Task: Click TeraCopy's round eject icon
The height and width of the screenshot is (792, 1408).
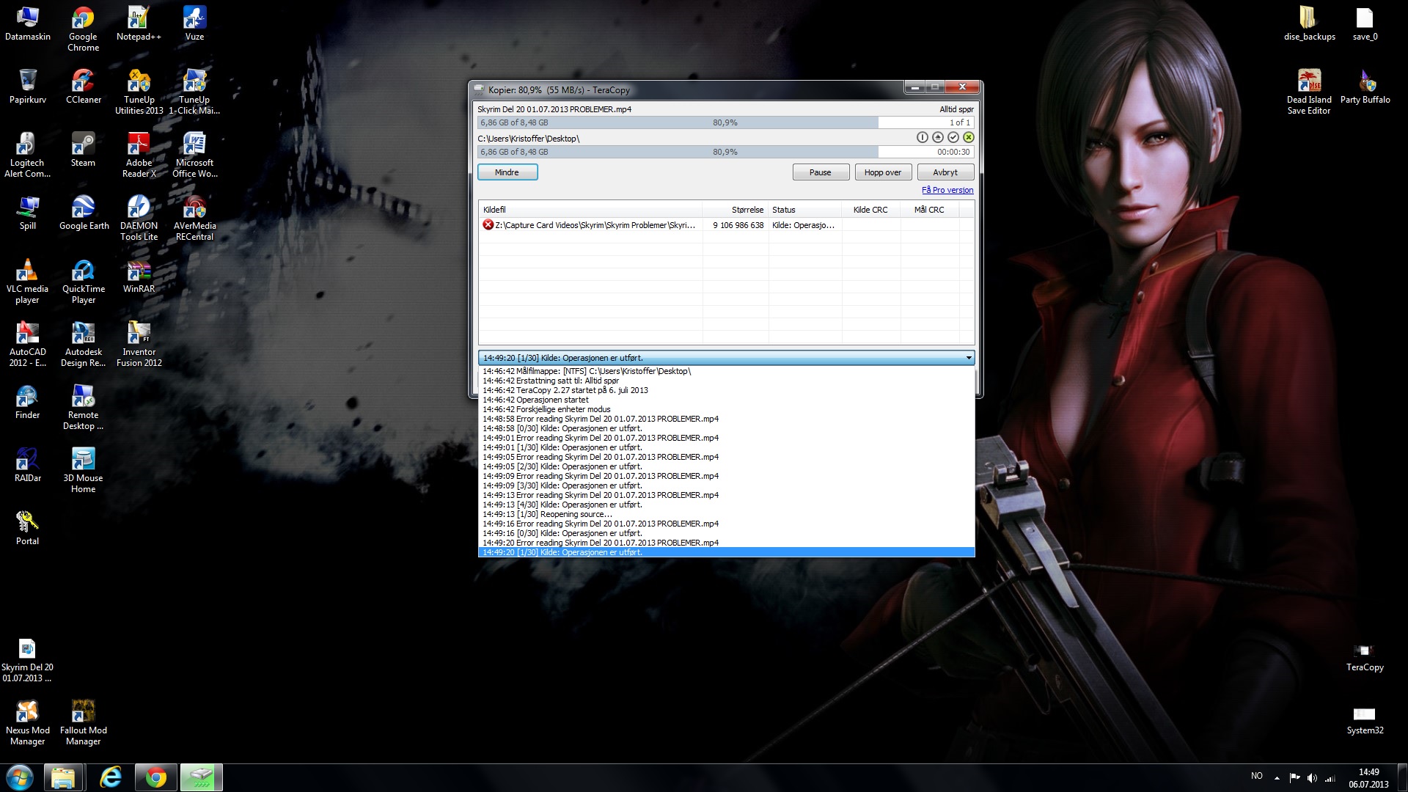Action: coord(937,137)
